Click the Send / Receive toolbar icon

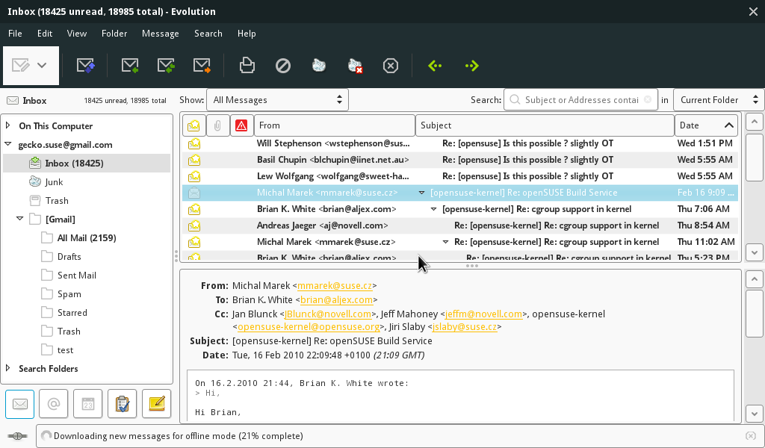pos(85,65)
